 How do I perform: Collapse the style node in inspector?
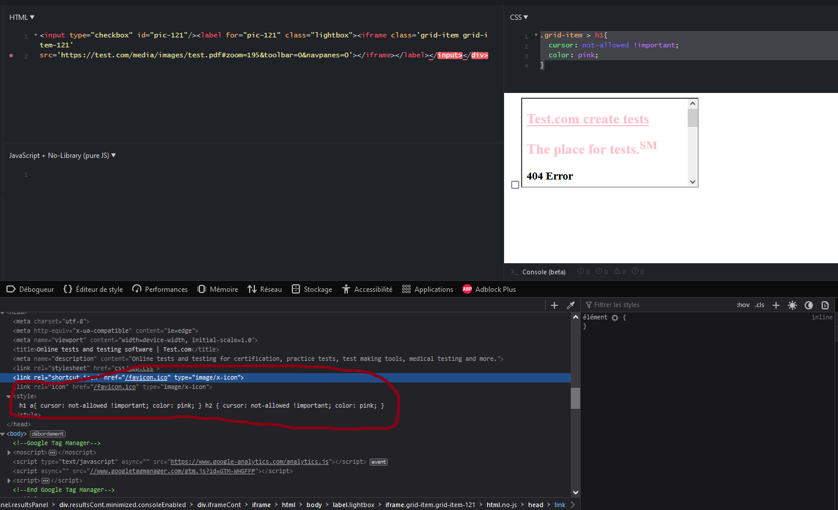[x=9, y=397]
